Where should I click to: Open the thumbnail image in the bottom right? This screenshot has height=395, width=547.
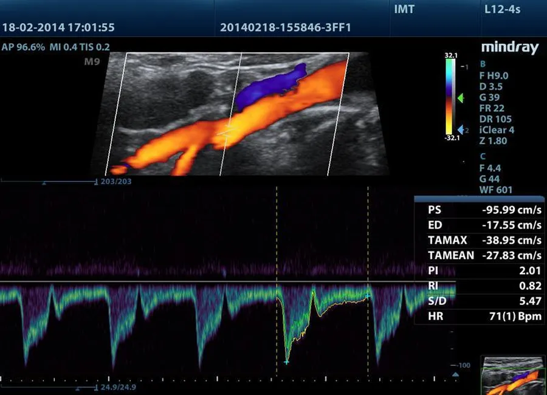pos(513,376)
